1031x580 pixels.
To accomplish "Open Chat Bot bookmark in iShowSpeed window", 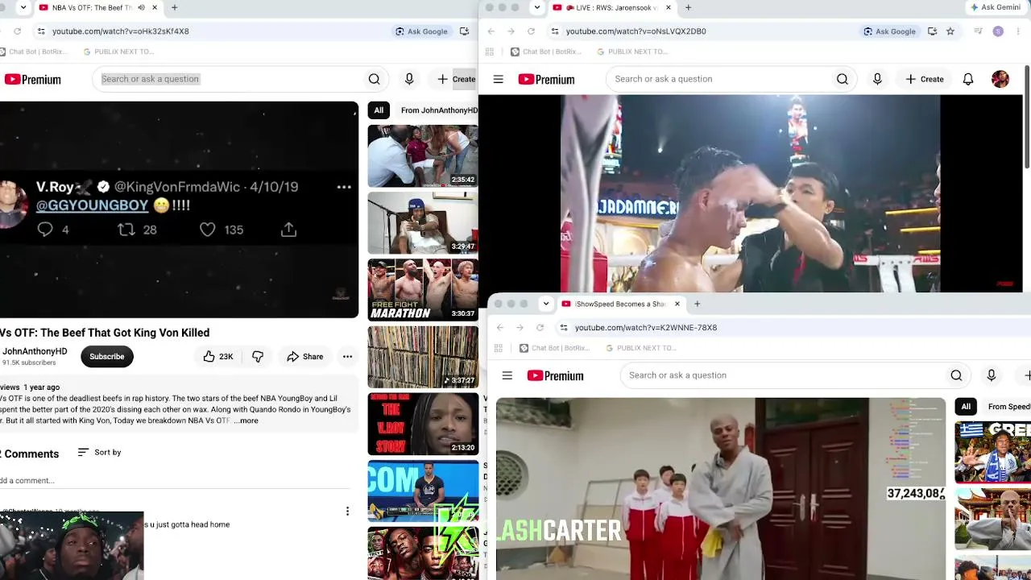I will click(554, 348).
